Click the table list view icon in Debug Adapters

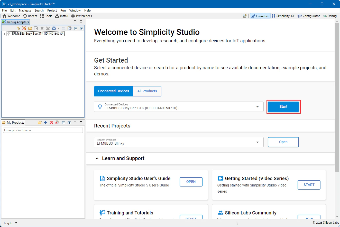tap(63, 28)
